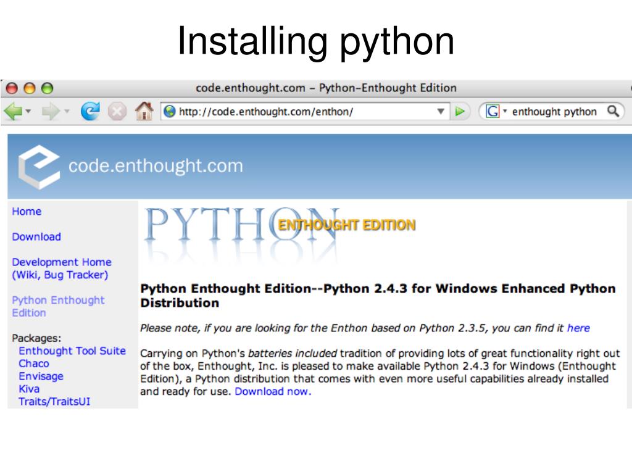Screen dimensions: 632x474
Task: Open the Forward history dropdown arrow
Action: [x=67, y=111]
